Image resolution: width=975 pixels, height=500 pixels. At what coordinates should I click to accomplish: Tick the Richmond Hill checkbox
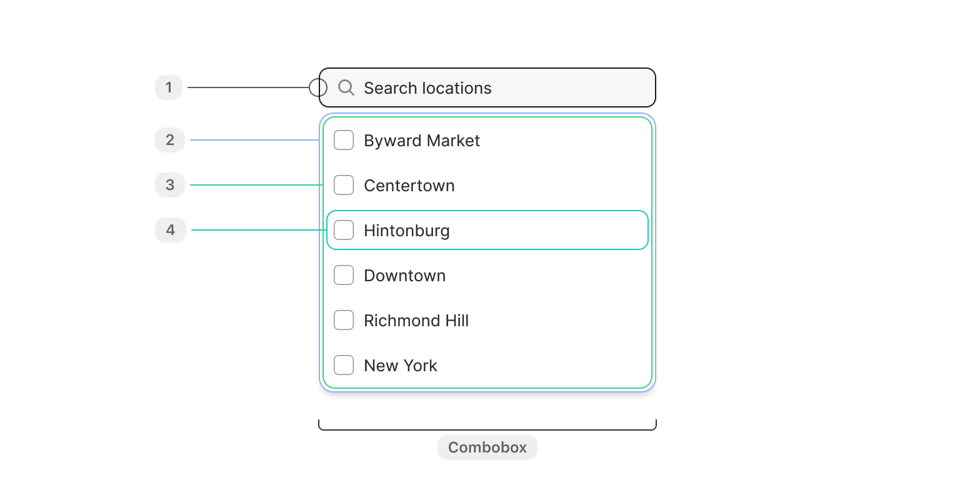(x=344, y=320)
